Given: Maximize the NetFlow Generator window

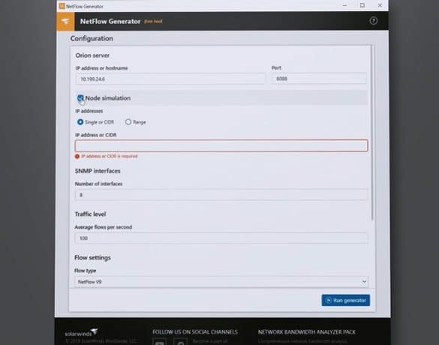Looking at the screenshot, I should (362, 5).
